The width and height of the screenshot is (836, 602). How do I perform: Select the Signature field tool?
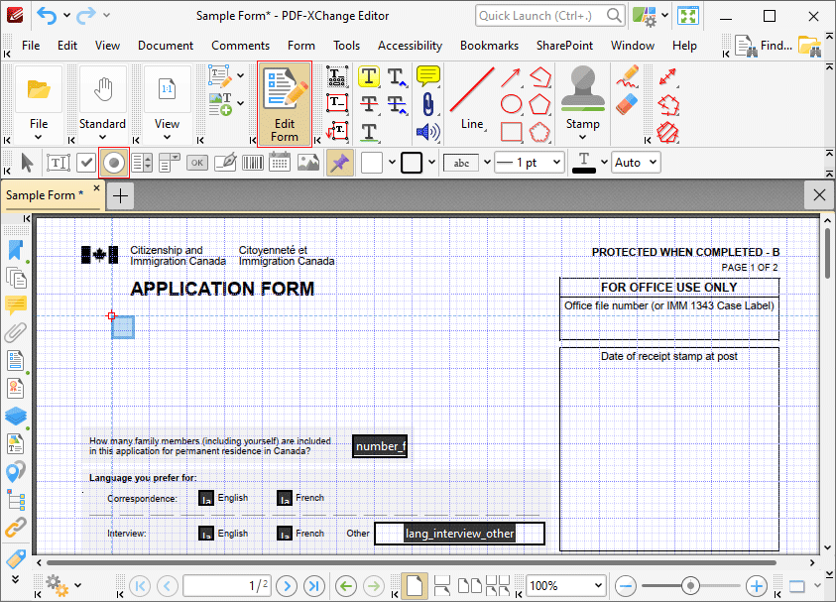click(225, 163)
